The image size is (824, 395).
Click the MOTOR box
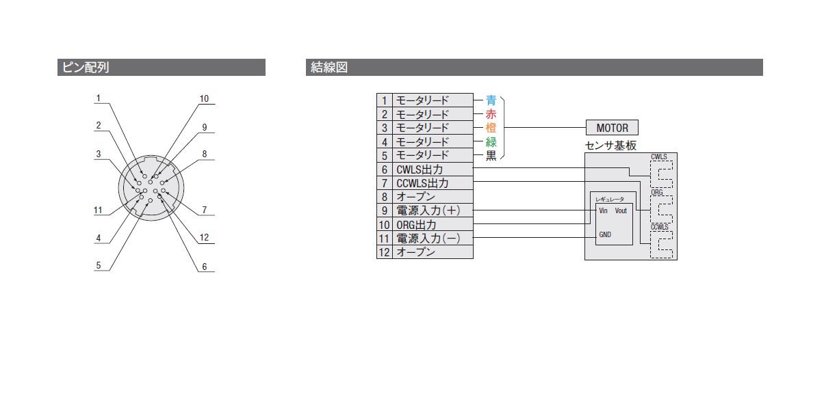[612, 128]
